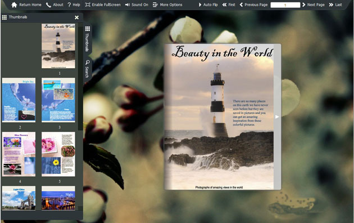
Task: Open thumbnail of page 2 Bright Sea
Action: click(19, 100)
